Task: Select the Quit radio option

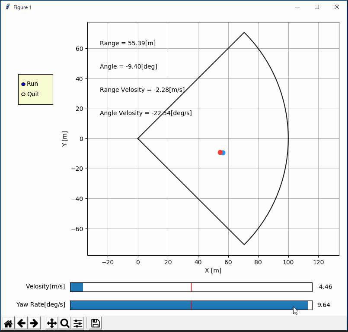Action: pyautogui.click(x=23, y=94)
